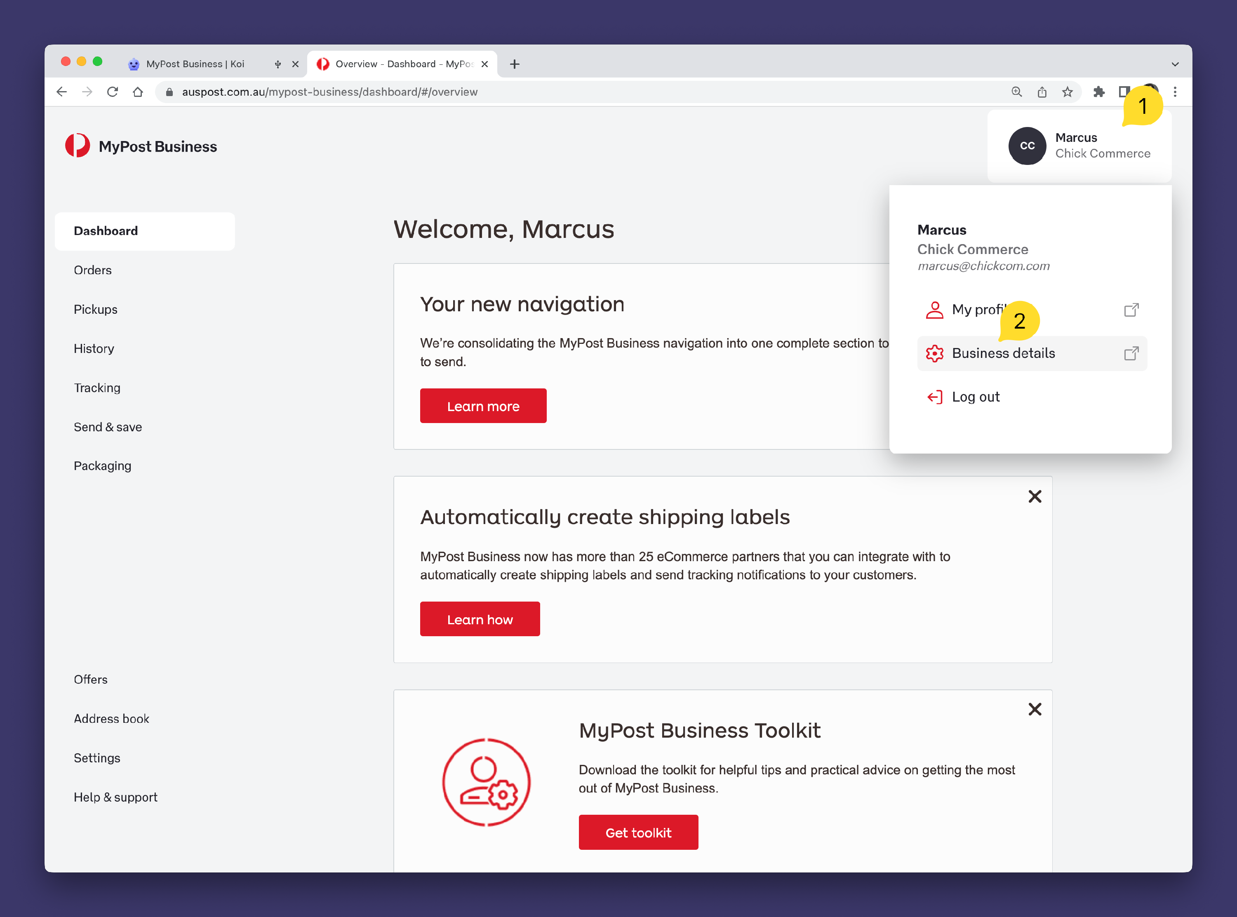Open Chrome three-dot menu
Screen dimensions: 1237x917
[1175, 92]
